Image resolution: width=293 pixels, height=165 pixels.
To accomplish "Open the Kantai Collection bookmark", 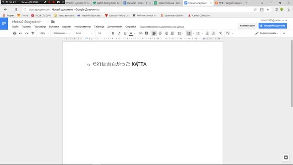I will click(200, 16).
